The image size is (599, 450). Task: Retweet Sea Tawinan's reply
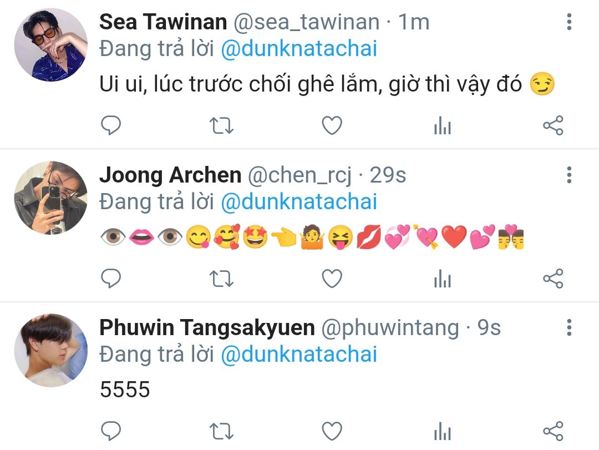(x=221, y=125)
